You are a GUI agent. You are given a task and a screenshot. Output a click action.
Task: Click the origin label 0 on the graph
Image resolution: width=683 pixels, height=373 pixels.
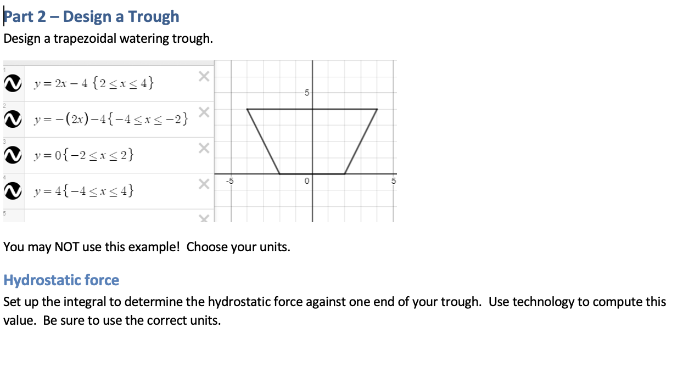(x=306, y=181)
